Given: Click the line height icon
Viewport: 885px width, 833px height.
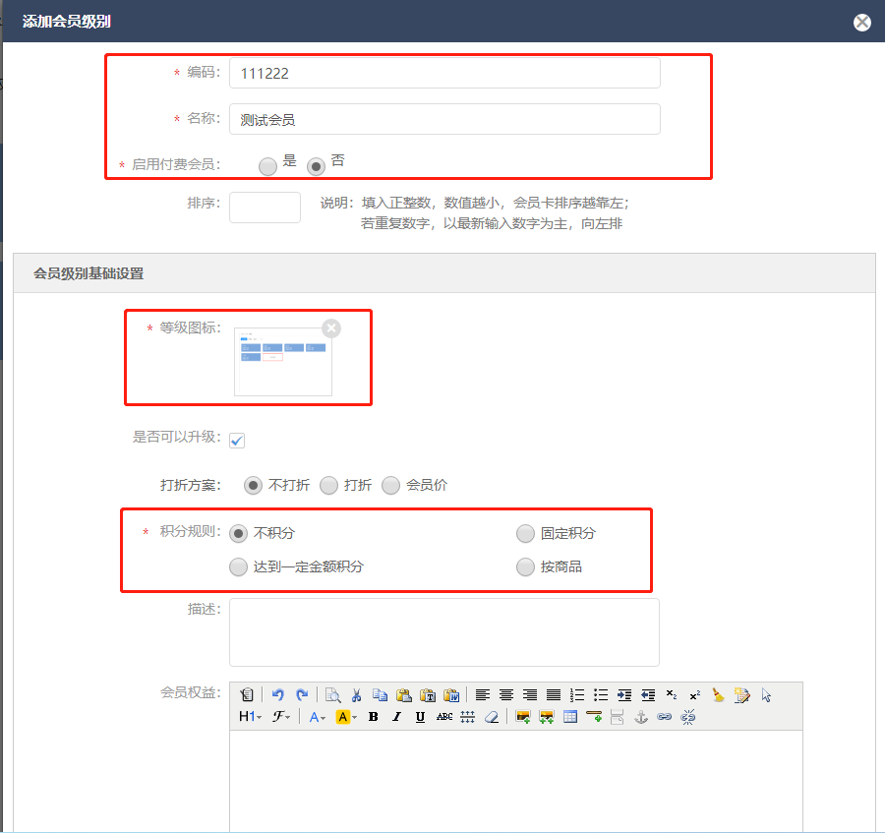Looking at the screenshot, I should click(467, 717).
